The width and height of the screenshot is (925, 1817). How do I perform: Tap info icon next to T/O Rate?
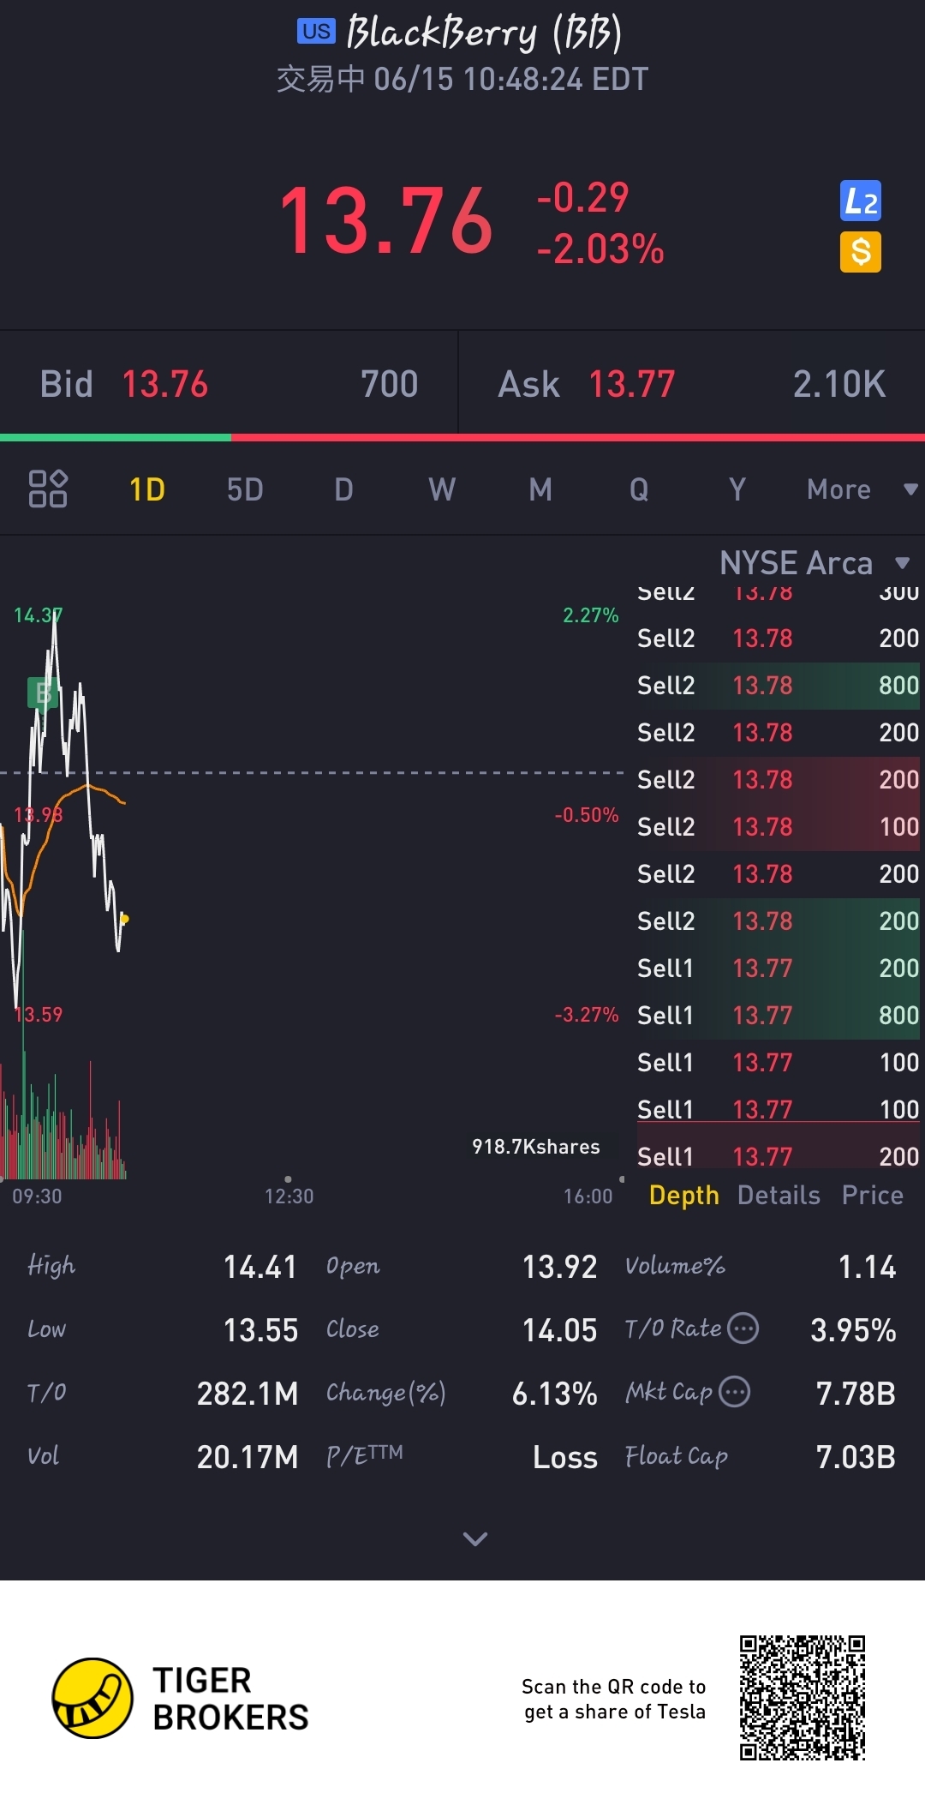pos(743,1328)
